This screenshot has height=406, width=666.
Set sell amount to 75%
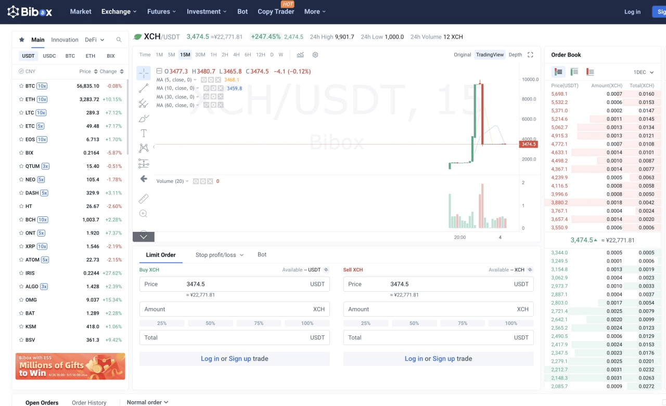463,323
